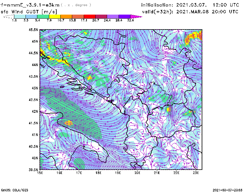This screenshot has width=249, height=192.
Task: Click the 44N latitude label
Action: coord(35,65)
